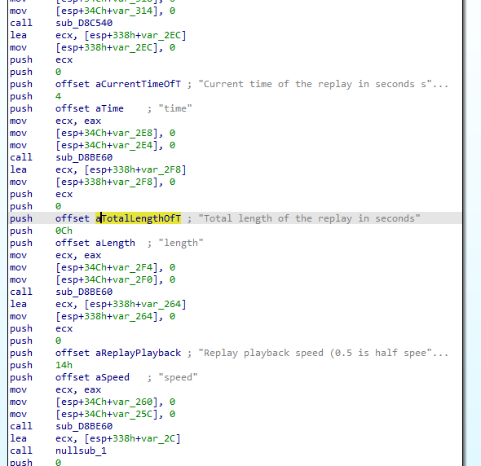This screenshot has width=481, height=466.
Task: Click the "speed" string comment
Action: pos(178,377)
